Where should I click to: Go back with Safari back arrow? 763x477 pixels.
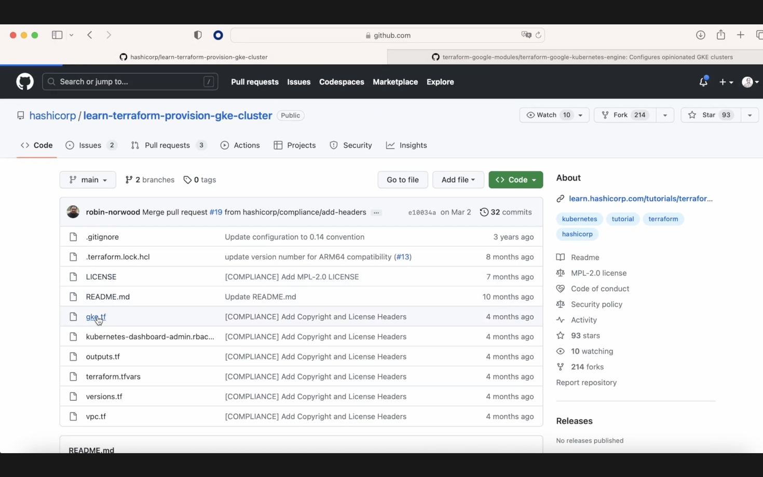pyautogui.click(x=90, y=35)
